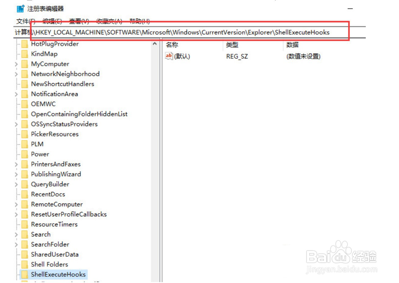Open the 查看 menu
The height and width of the screenshot is (283, 399).
[79, 21]
